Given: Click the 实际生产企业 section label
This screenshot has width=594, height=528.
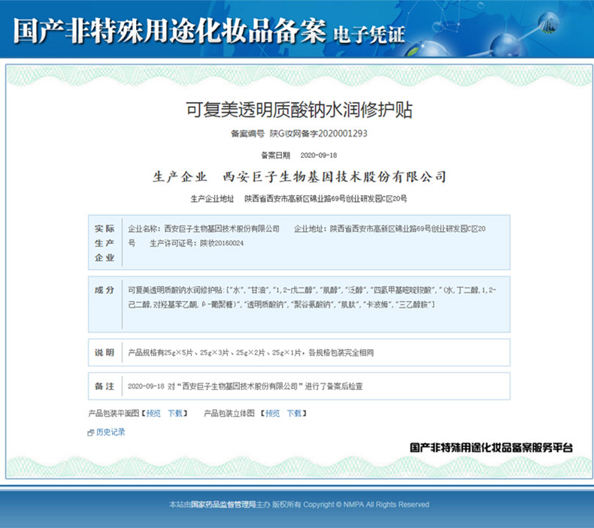Looking at the screenshot, I should [x=105, y=243].
